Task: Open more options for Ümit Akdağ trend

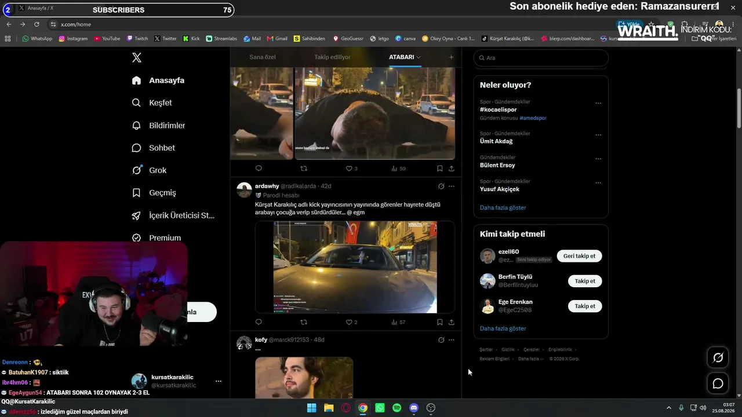Action: pos(598,135)
